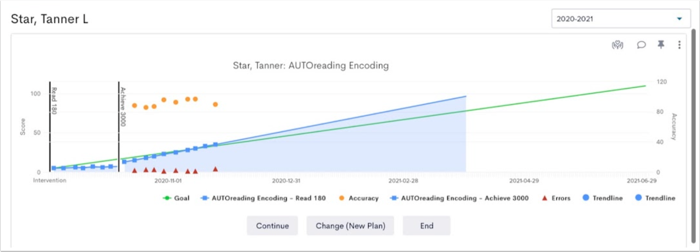Screen dimensions: 700x252
Task: Toggle the last Trendline legend entry
Action: [x=655, y=198]
